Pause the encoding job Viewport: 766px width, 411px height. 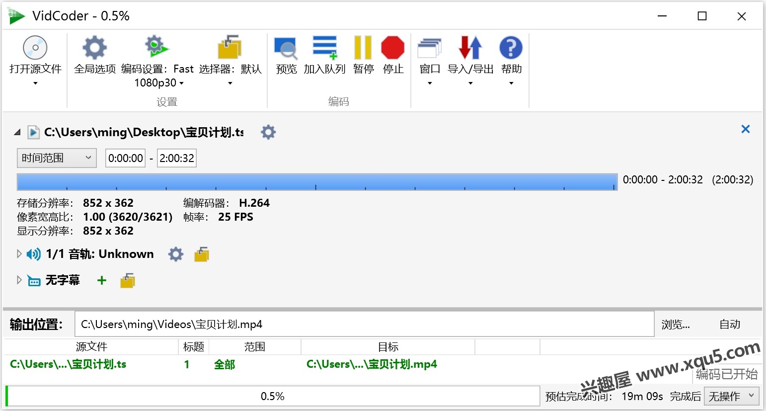pos(363,48)
